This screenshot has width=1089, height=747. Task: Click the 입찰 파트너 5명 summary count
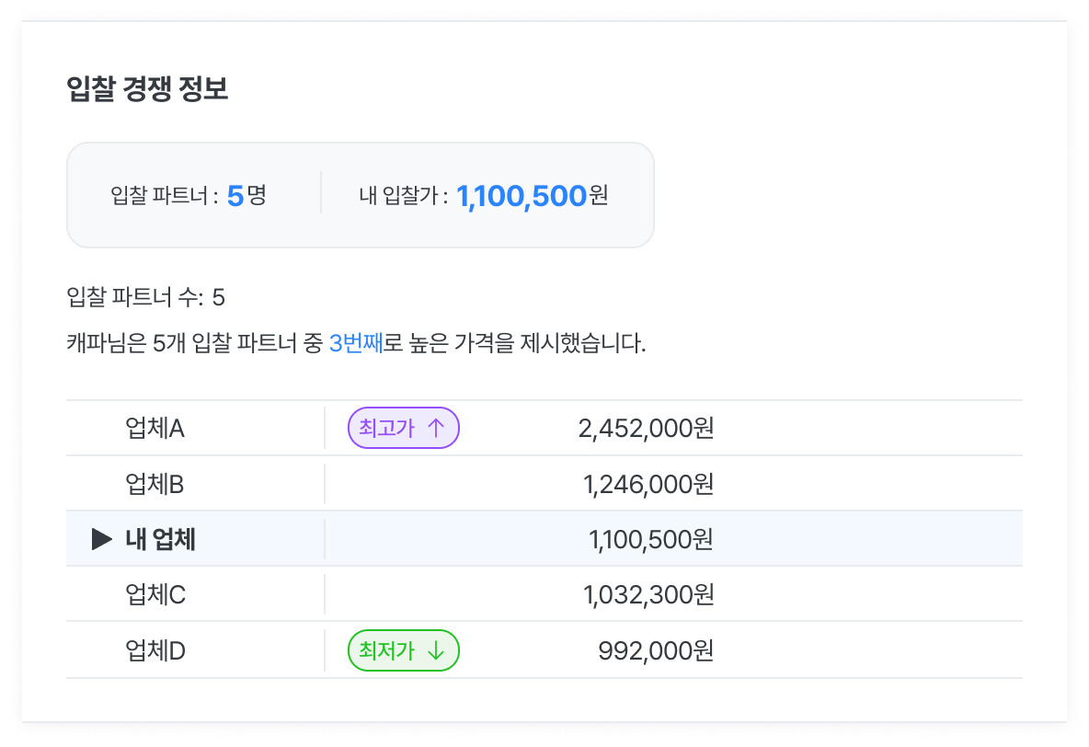(x=246, y=195)
